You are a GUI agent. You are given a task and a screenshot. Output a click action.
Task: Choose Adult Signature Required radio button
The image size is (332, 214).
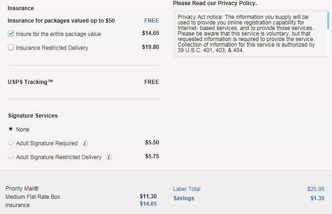(x=11, y=143)
